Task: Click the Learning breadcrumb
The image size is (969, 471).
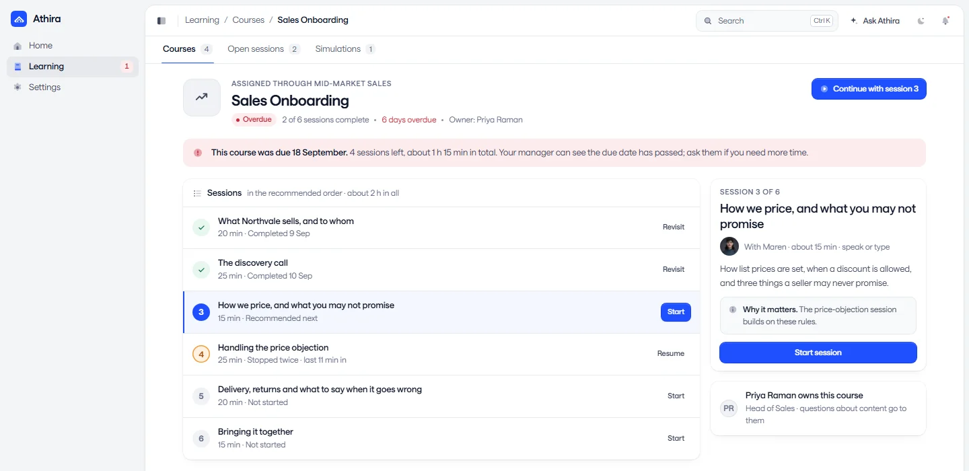Action: pyautogui.click(x=202, y=20)
